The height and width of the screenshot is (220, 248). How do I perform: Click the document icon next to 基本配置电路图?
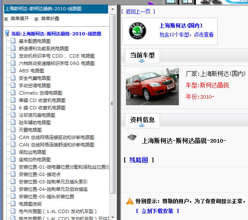pos(13,41)
